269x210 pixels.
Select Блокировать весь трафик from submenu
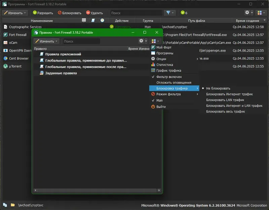(224, 111)
